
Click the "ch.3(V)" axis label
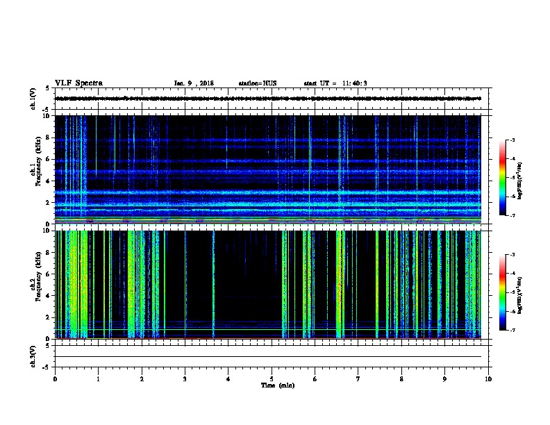point(33,357)
